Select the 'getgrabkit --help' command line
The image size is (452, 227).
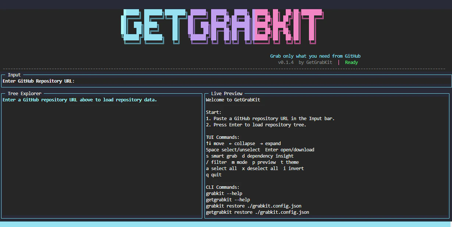[x=228, y=200]
